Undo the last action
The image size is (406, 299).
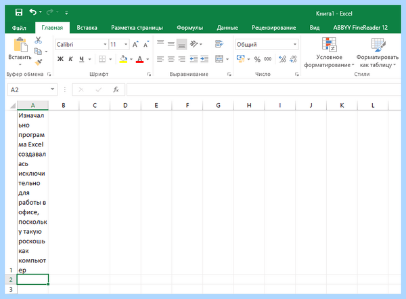click(33, 12)
